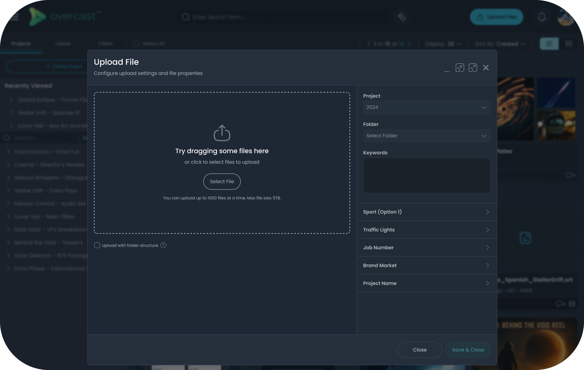Viewport: 584px width, 370px height.
Task: Open the hamburger menu icon
Action: pos(14,17)
